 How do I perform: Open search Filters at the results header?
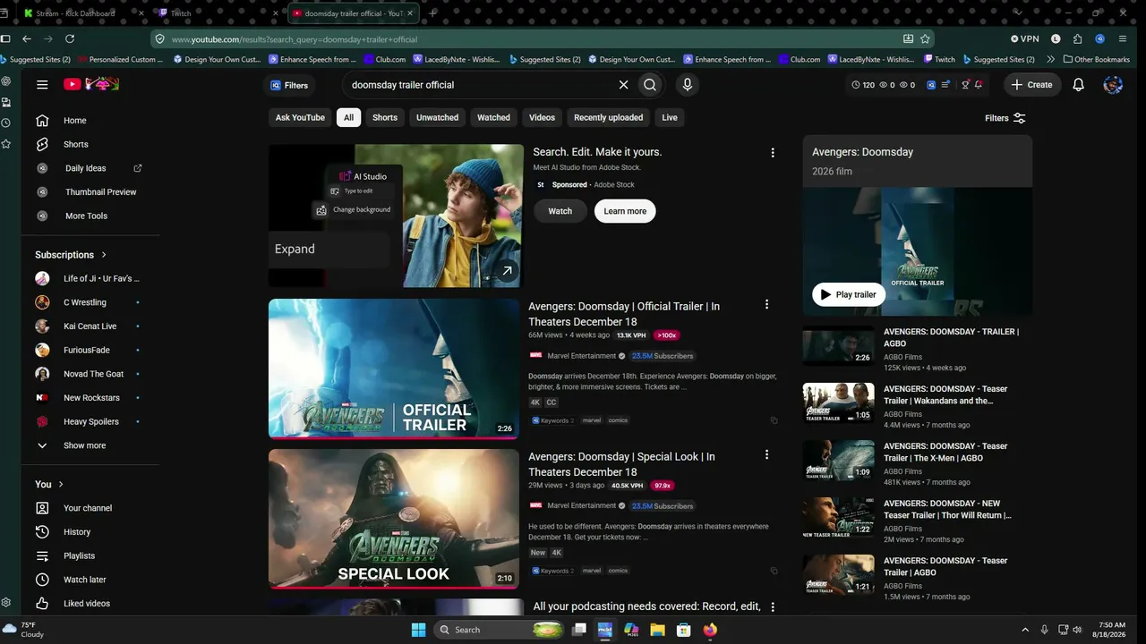(1005, 118)
